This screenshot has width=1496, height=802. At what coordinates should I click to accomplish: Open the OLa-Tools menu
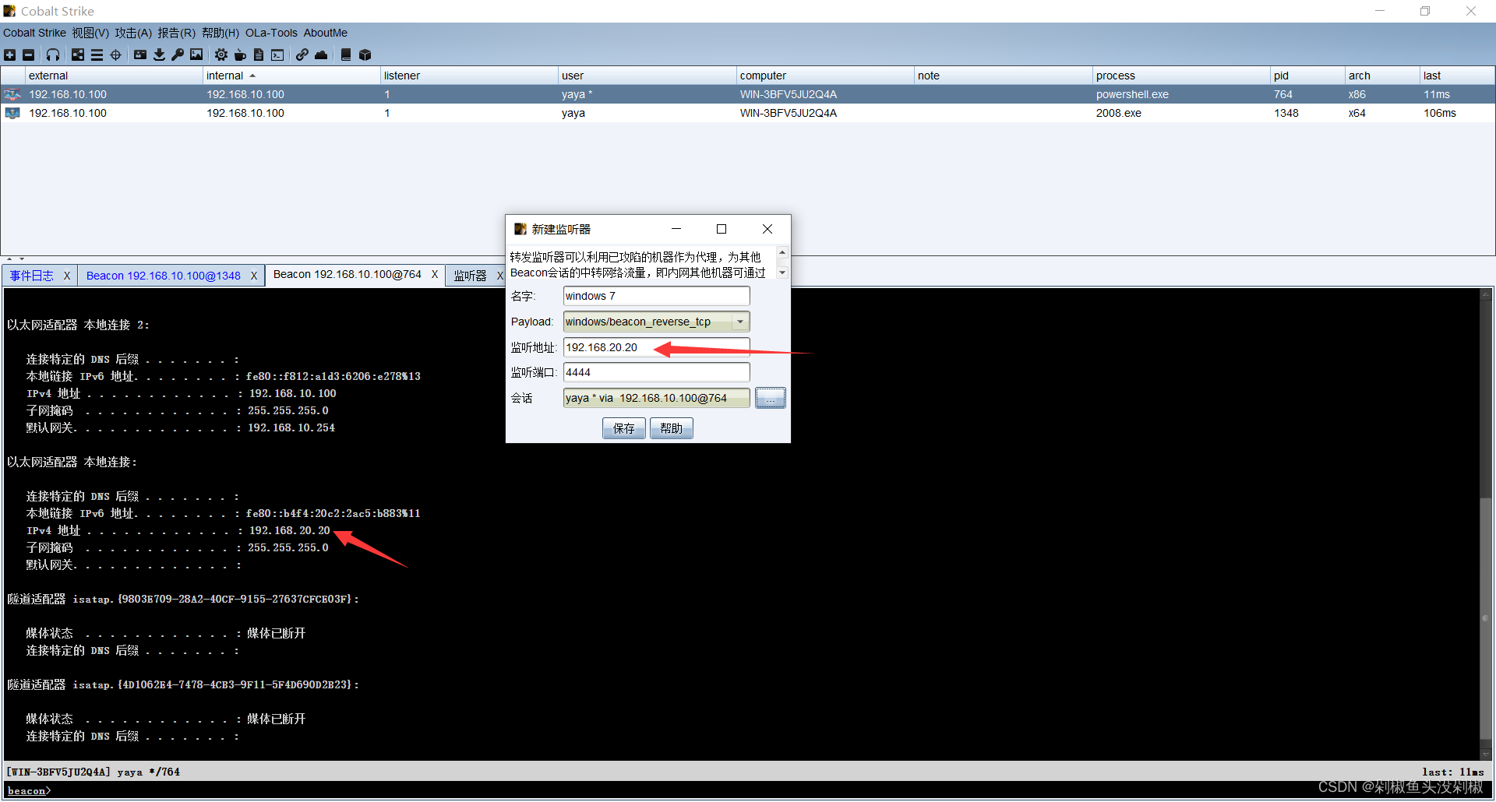click(x=271, y=33)
